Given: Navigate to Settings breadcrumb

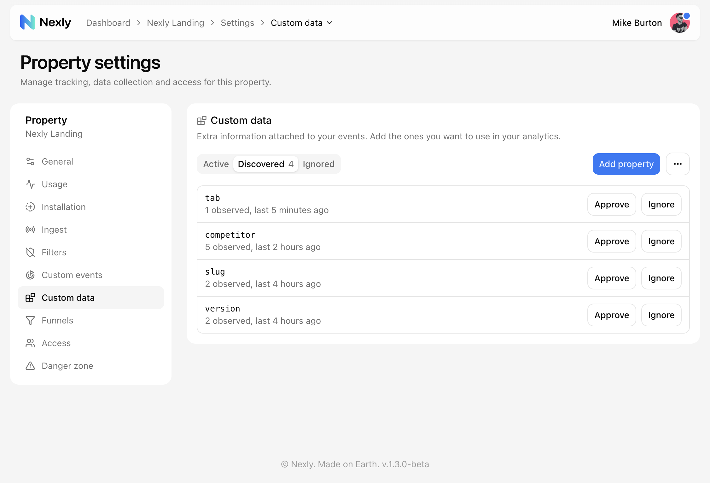Looking at the screenshot, I should 237,23.
